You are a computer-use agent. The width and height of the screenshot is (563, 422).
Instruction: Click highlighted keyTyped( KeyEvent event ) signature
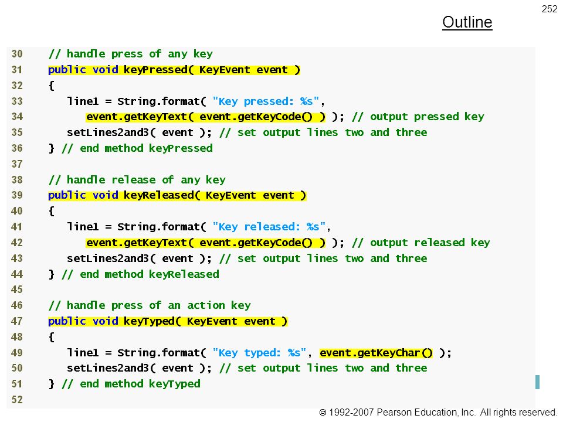pyautogui.click(x=205, y=322)
